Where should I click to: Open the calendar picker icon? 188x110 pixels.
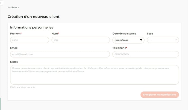point(141,40)
